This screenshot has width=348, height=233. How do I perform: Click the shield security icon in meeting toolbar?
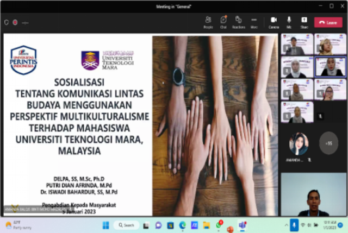(x=7, y=23)
